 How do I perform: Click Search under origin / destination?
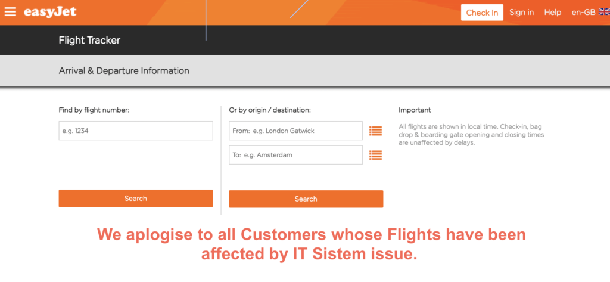(306, 199)
